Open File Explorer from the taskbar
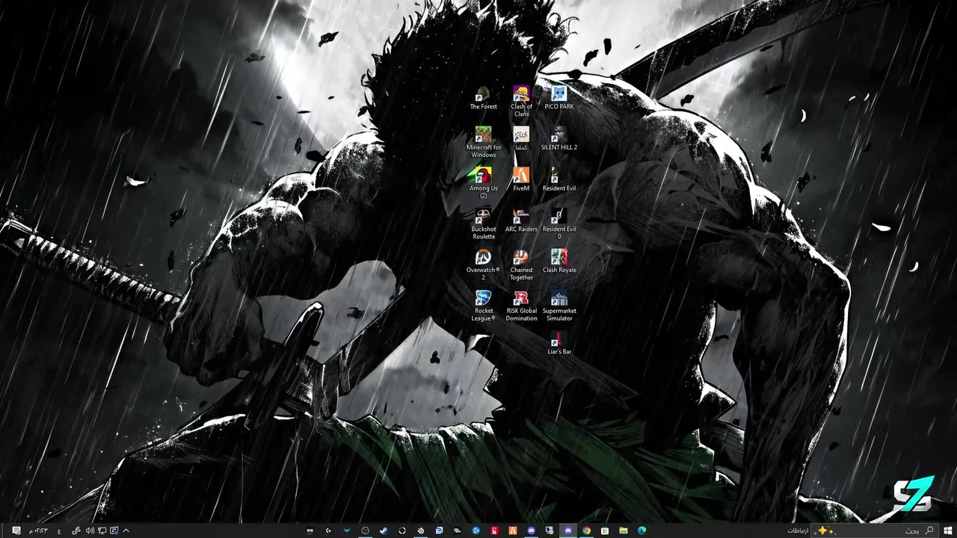 623,531
